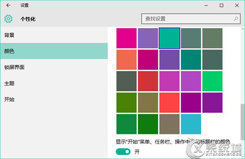Select the coral orange color swatch
The image size is (245, 159).
click(x=127, y=60)
